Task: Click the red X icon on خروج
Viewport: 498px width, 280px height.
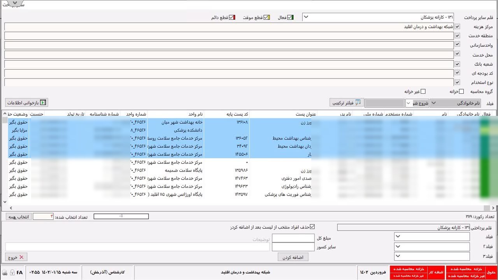Action: point(21,257)
